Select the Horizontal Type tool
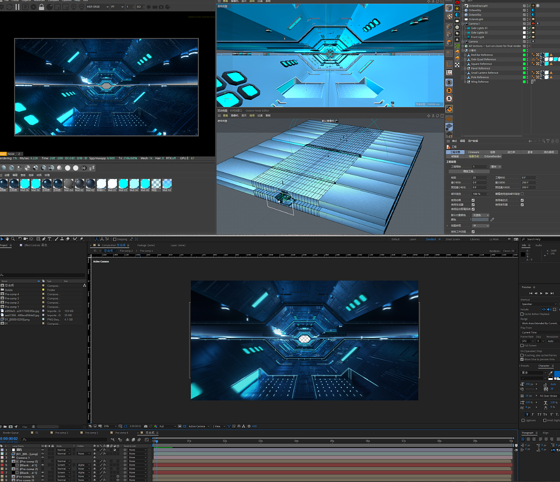Screen dimensions: 560x482 (x=49, y=239)
